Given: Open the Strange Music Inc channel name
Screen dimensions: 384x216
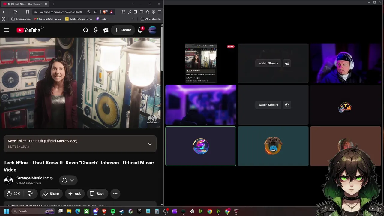Looking at the screenshot, I should (33, 178).
